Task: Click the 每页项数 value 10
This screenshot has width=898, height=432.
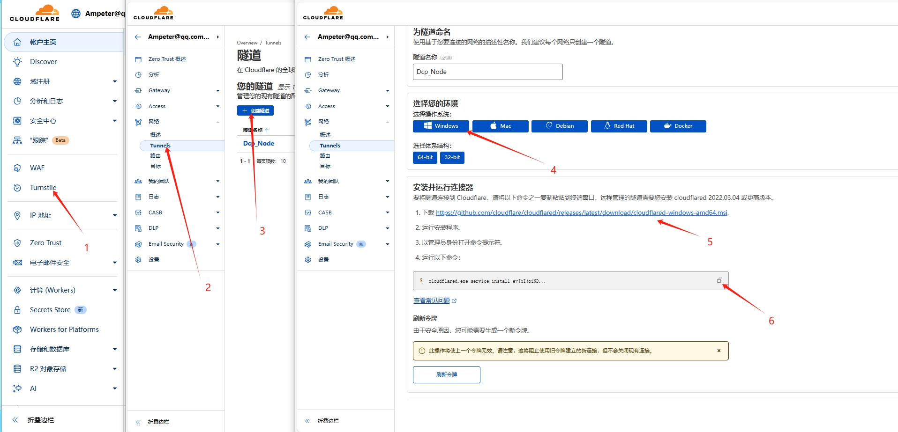Action: click(x=283, y=161)
